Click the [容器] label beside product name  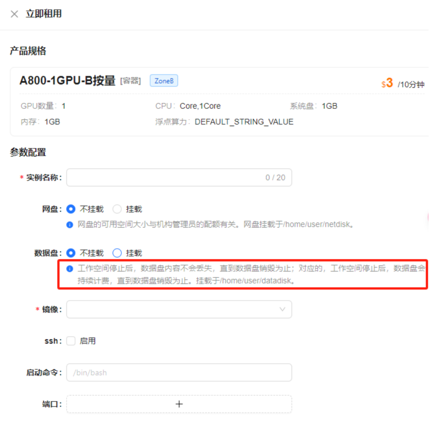point(130,81)
